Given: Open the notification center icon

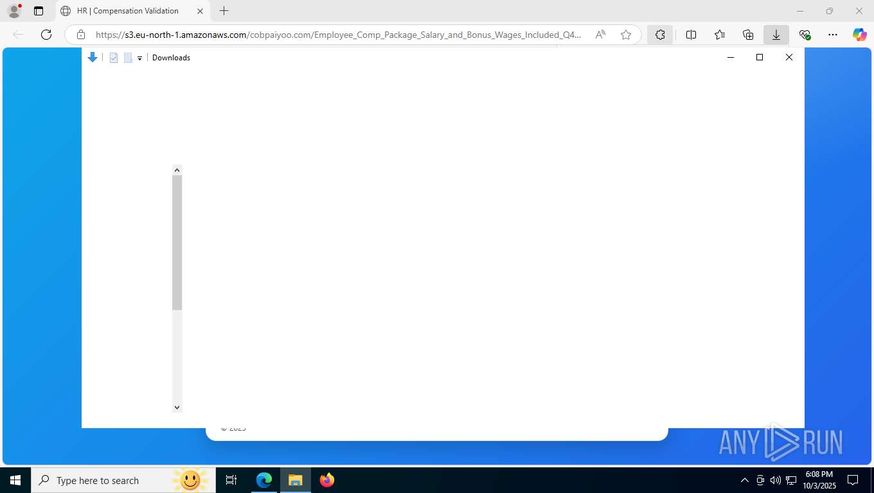Looking at the screenshot, I should click(x=853, y=480).
